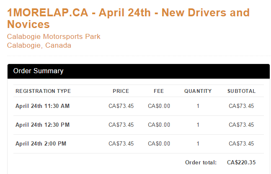Open the 1MORELAP.CA event title link
Viewport: 271px width, 174px height.
128,18
